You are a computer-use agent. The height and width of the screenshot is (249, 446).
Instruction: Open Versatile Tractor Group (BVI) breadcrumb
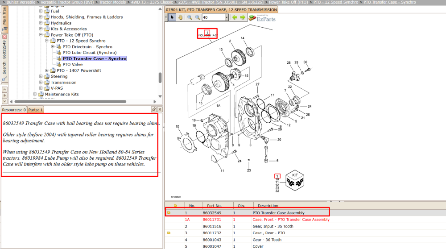click(67, 2)
